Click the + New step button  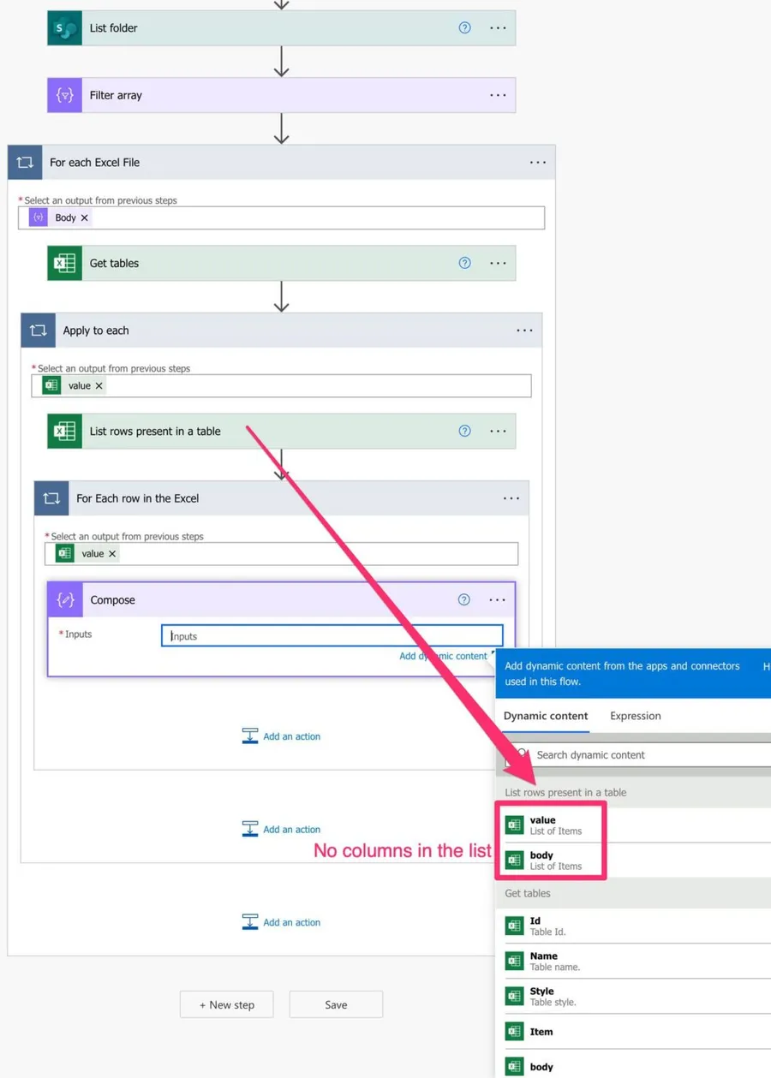point(226,1004)
